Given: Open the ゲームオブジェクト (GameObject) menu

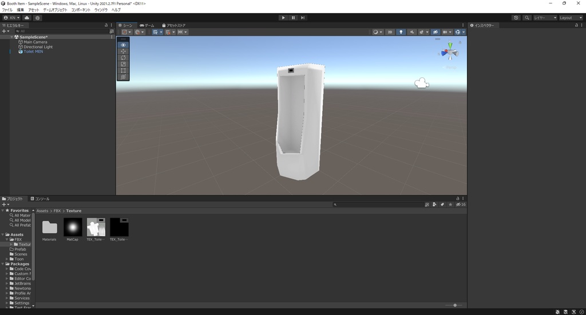Looking at the screenshot, I should tap(56, 10).
